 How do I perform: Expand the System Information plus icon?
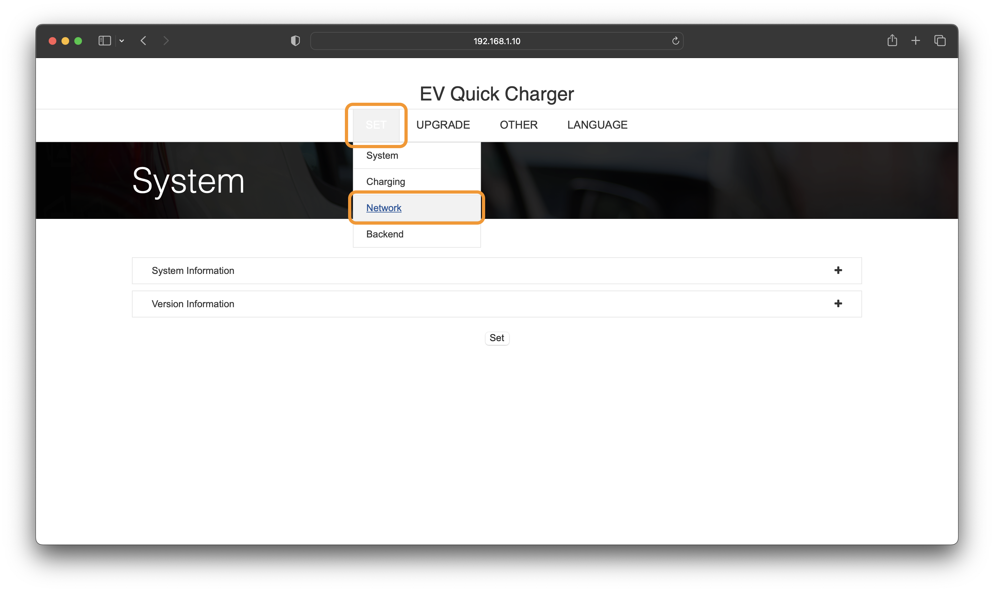[x=838, y=270]
